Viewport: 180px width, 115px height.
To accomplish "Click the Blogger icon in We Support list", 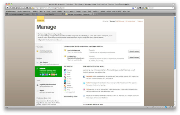I will [x=65, y=86].
